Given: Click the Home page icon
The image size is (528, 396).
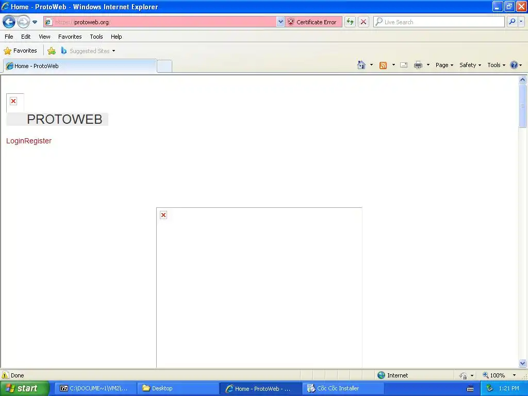Looking at the screenshot, I should 361,65.
